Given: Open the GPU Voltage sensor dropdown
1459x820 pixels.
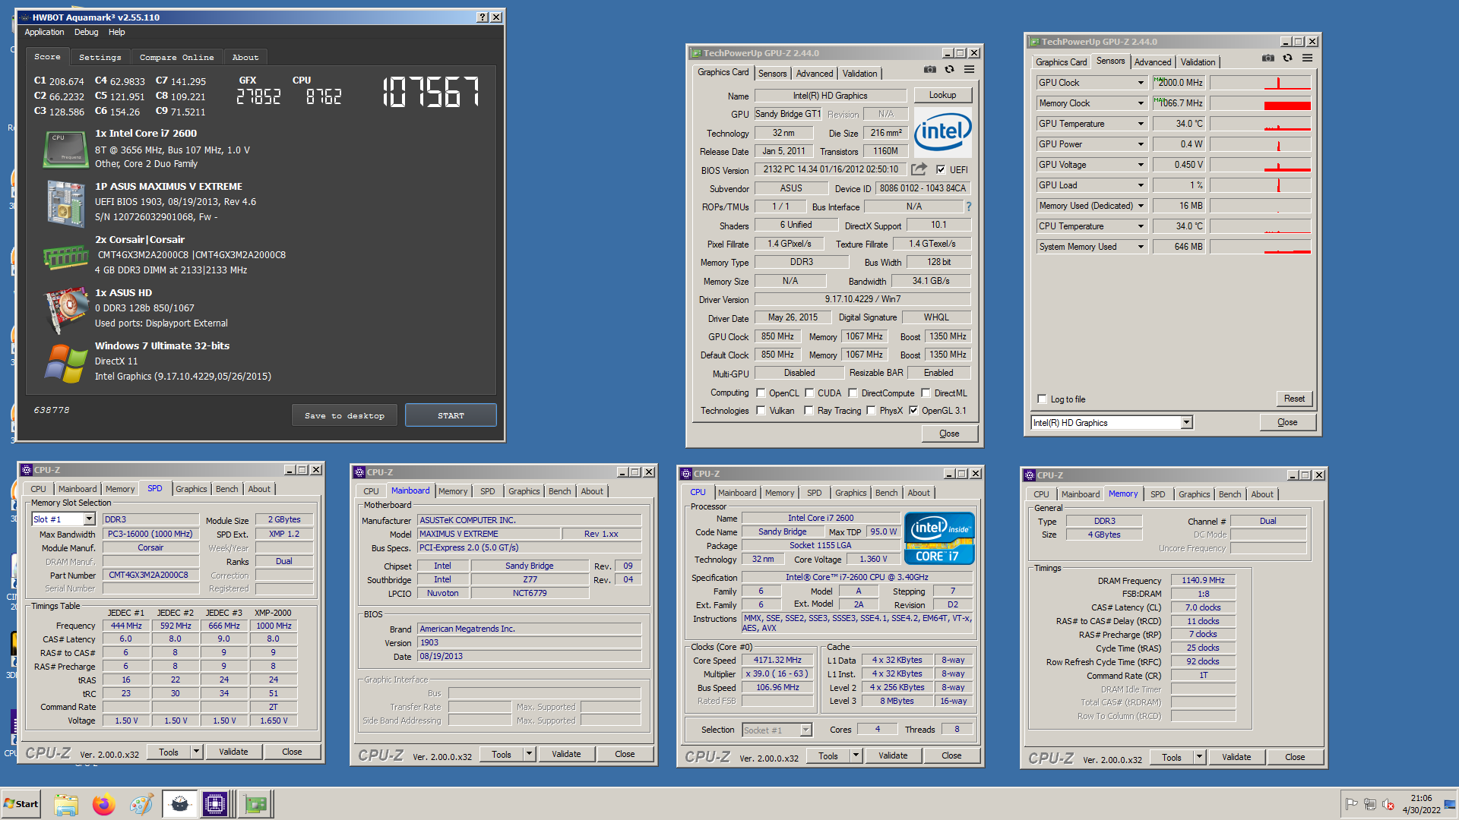Looking at the screenshot, I should tap(1141, 165).
